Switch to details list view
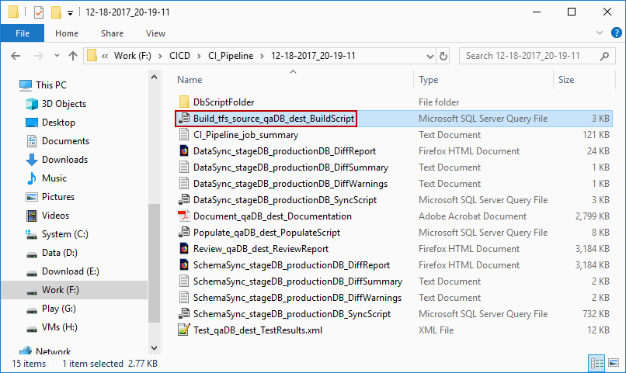Viewport: 626px width, 373px height. 596,363
